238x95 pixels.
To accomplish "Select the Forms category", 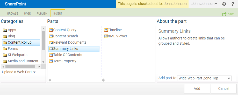I will 13,49.
